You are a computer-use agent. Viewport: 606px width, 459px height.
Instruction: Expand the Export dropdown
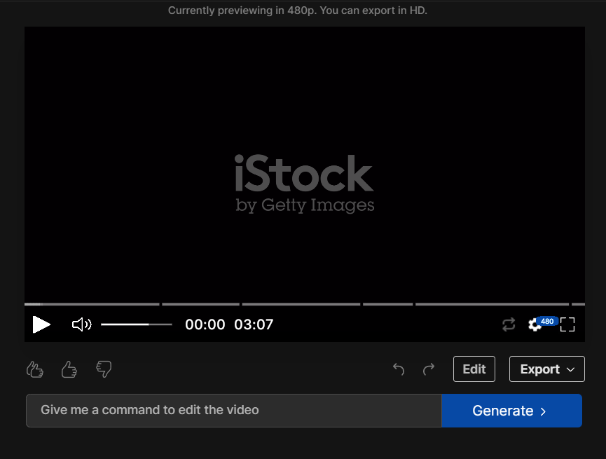tap(547, 369)
